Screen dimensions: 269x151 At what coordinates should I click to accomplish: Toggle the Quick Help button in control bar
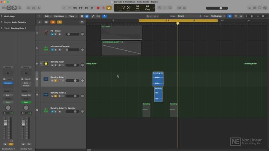tap(14, 8)
